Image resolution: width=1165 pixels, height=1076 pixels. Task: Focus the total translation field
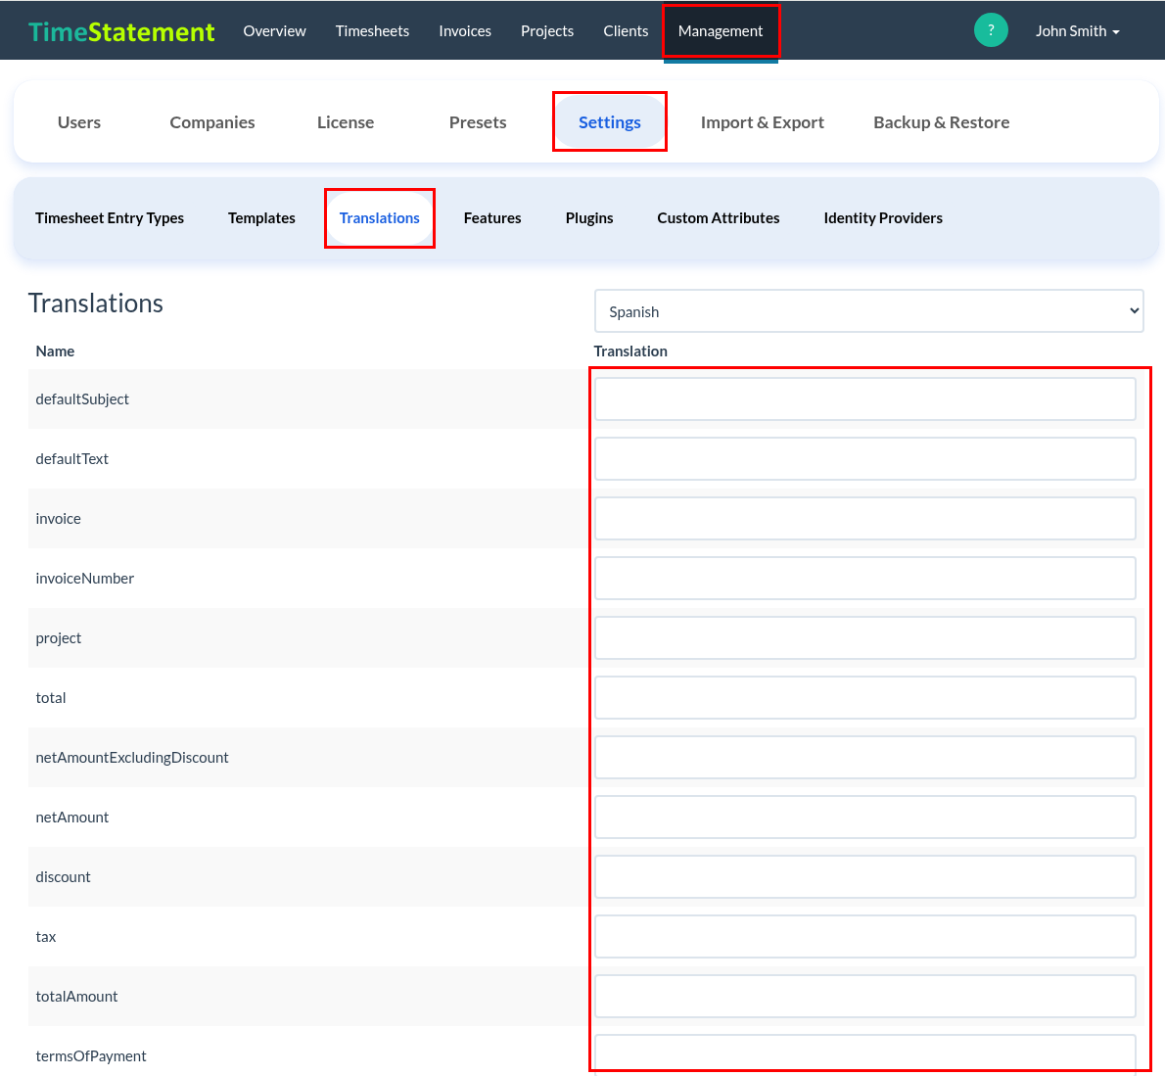pos(864,698)
